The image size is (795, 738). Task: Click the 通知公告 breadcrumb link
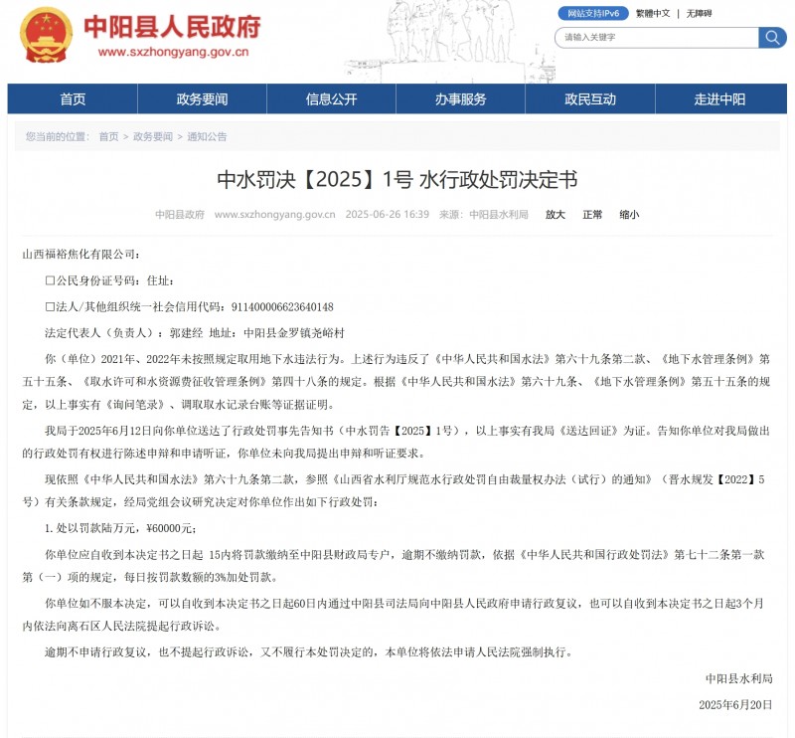tap(207, 136)
